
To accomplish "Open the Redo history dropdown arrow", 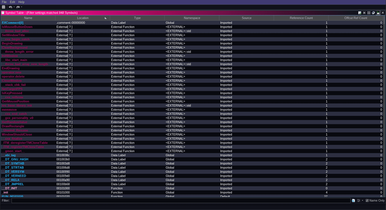I will [21, 7].
